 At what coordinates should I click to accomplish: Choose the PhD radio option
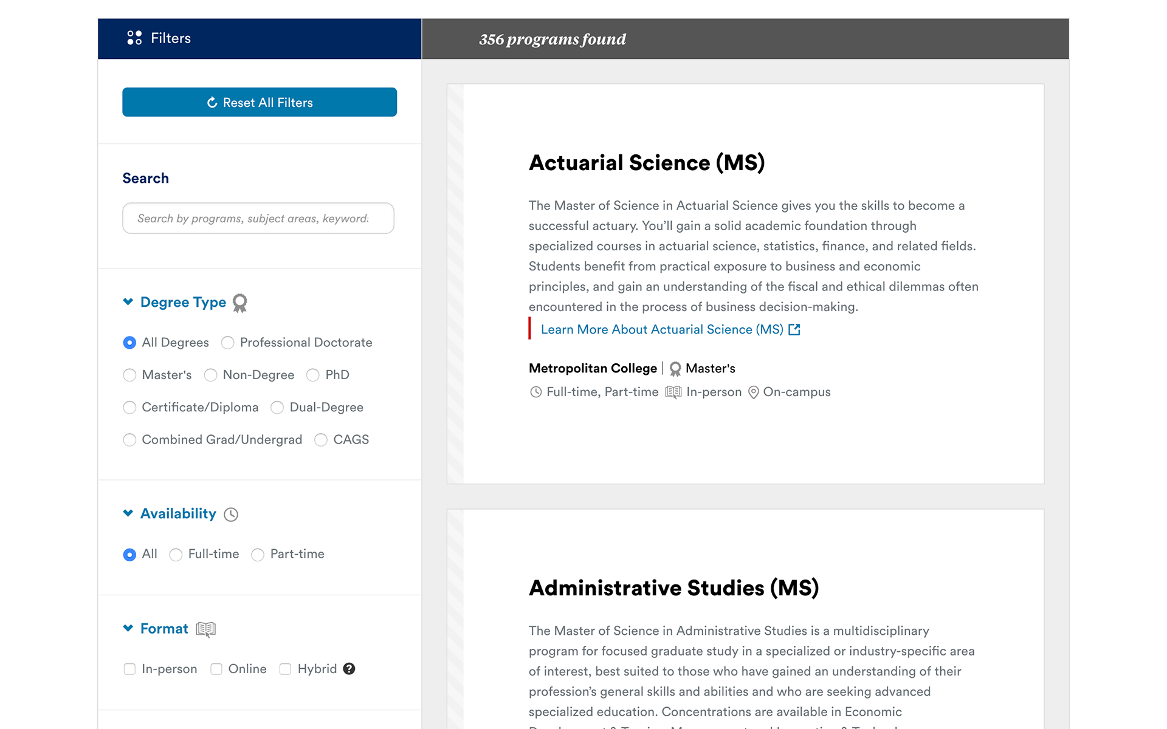tap(313, 375)
